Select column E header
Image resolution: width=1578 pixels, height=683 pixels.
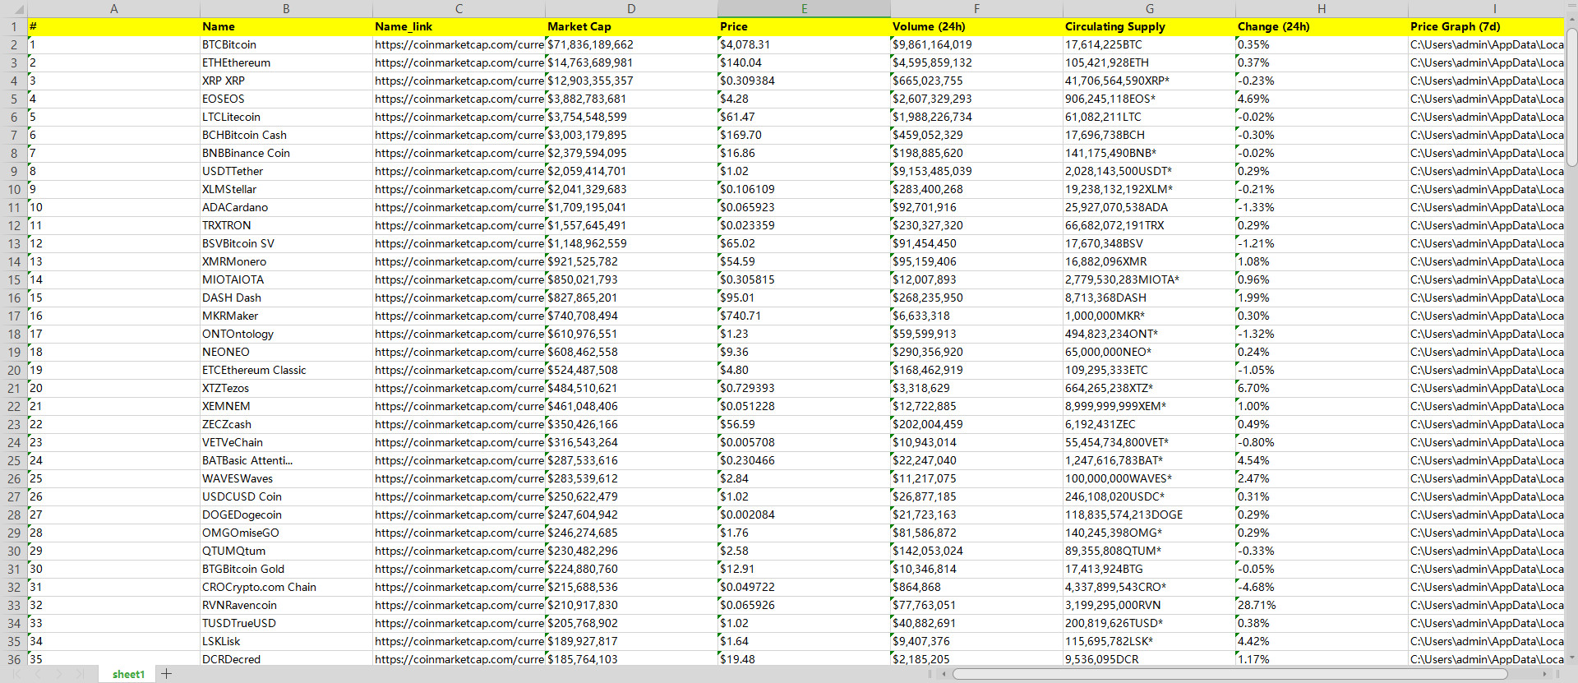click(x=804, y=8)
